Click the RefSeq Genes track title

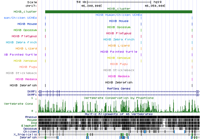coord(118,88)
